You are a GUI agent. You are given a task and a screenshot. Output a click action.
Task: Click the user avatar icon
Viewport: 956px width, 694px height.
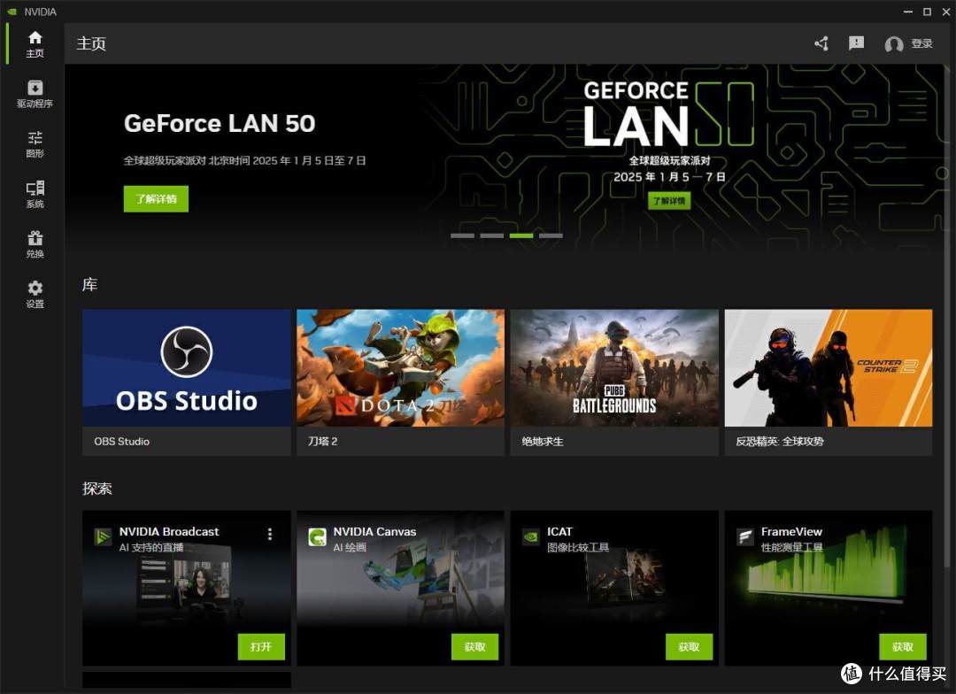click(894, 44)
